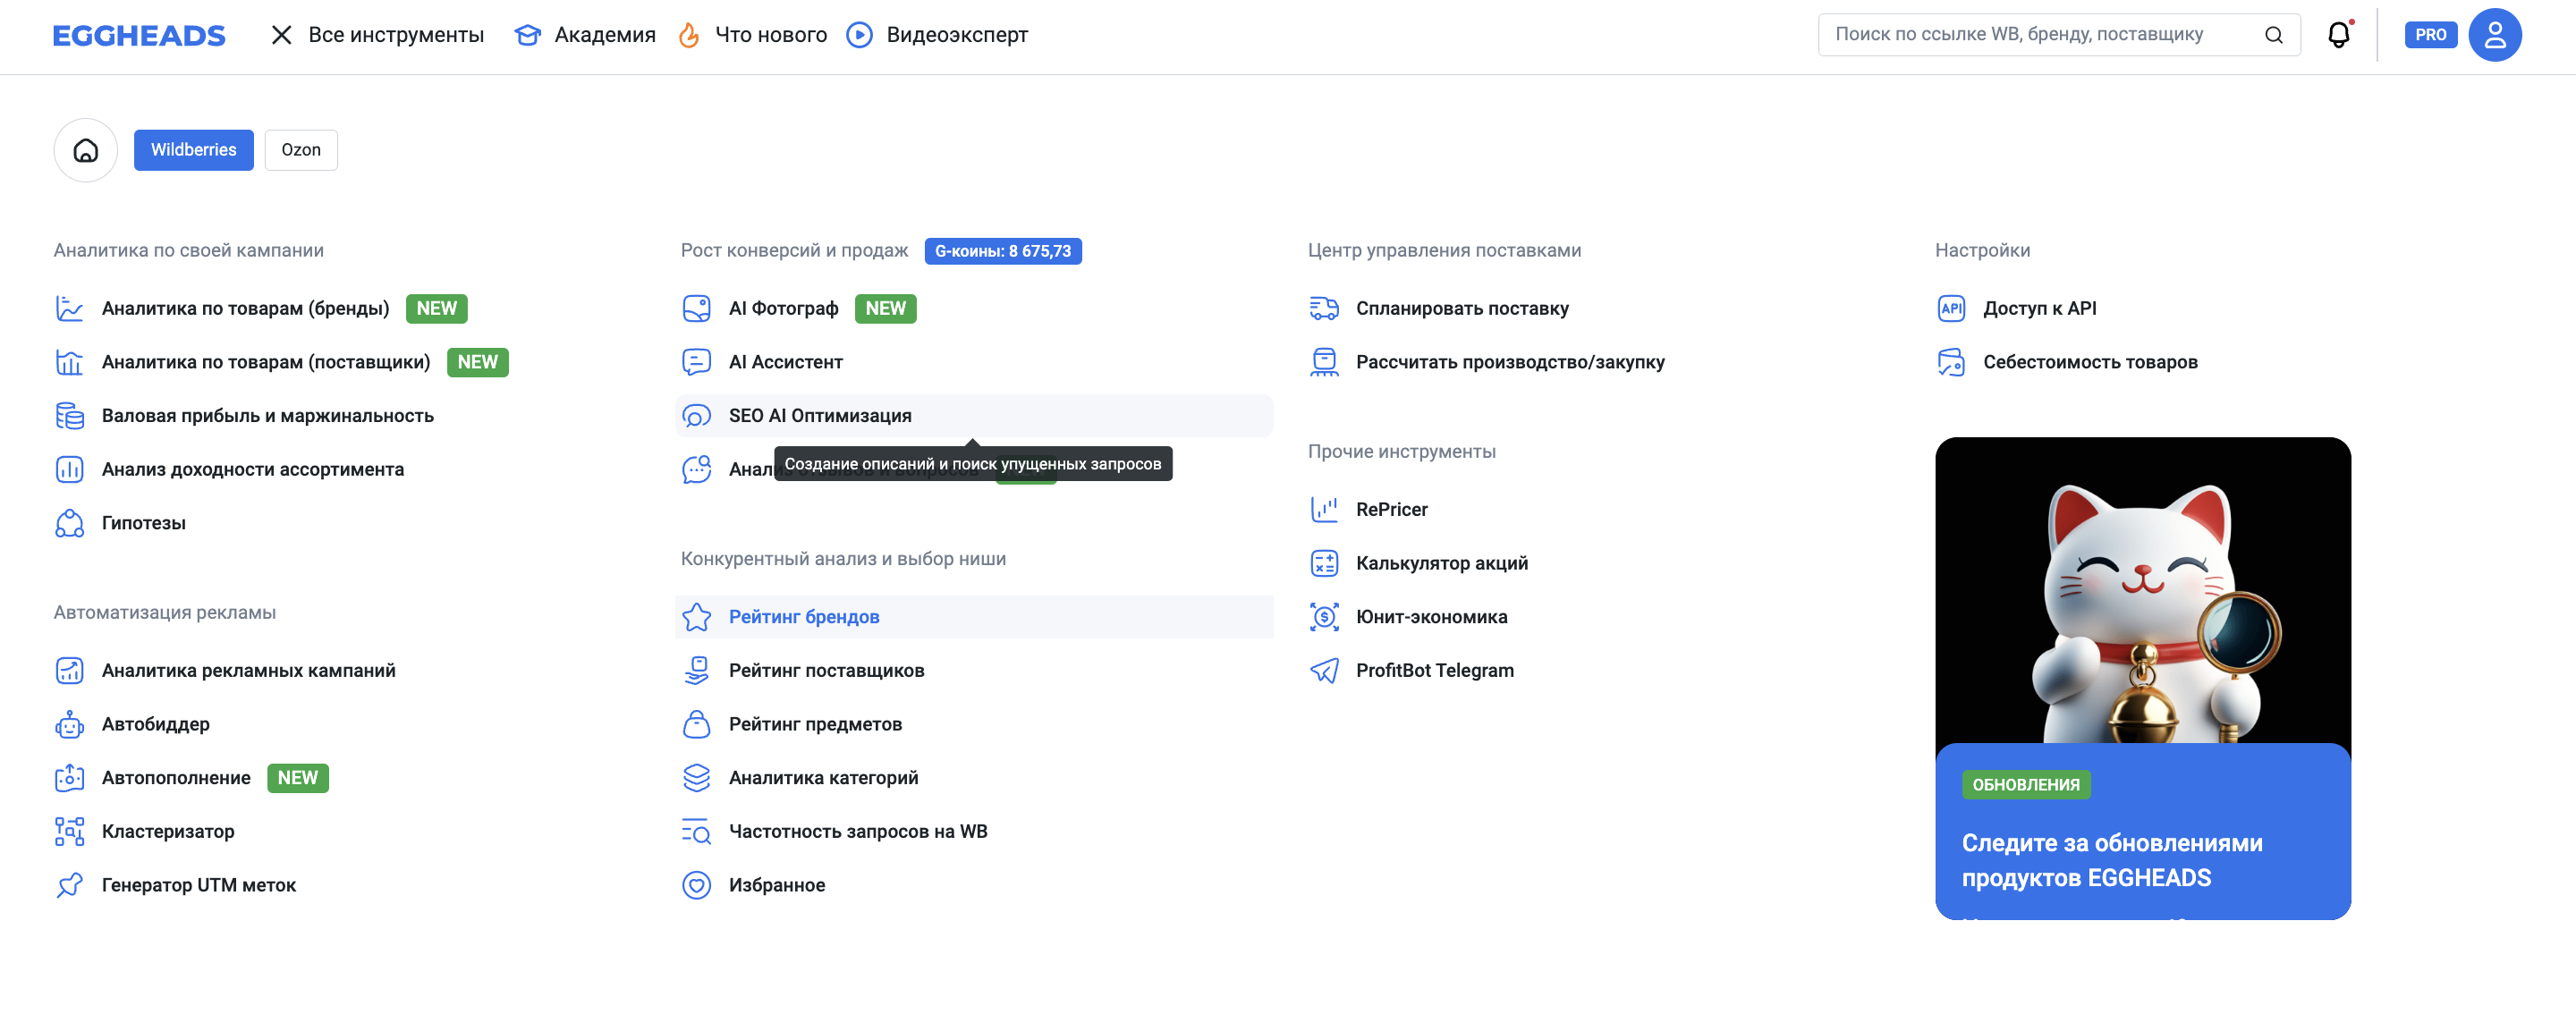Click the Доступ к API icon
Image resolution: width=2576 pixels, height=1014 pixels.
tap(1951, 308)
